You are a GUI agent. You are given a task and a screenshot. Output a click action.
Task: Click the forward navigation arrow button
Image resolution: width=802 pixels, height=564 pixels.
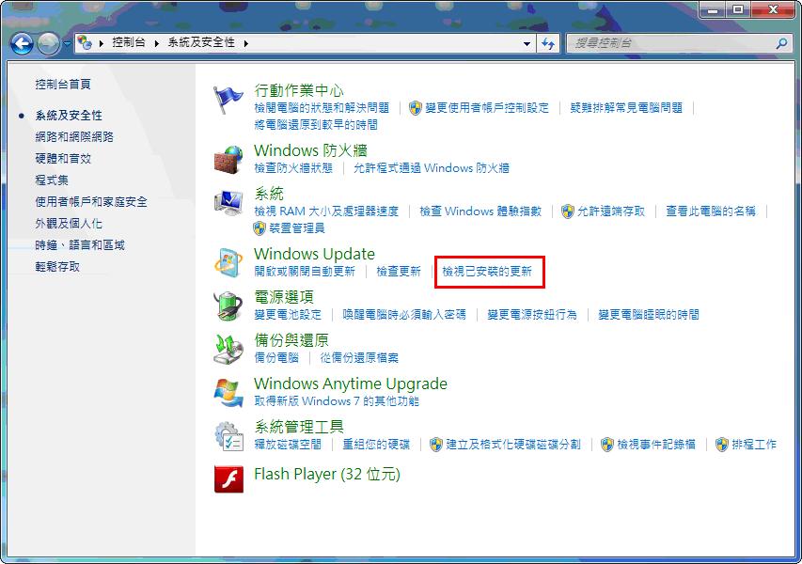click(49, 44)
